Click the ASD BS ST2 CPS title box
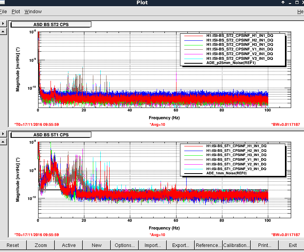 point(51,24)
